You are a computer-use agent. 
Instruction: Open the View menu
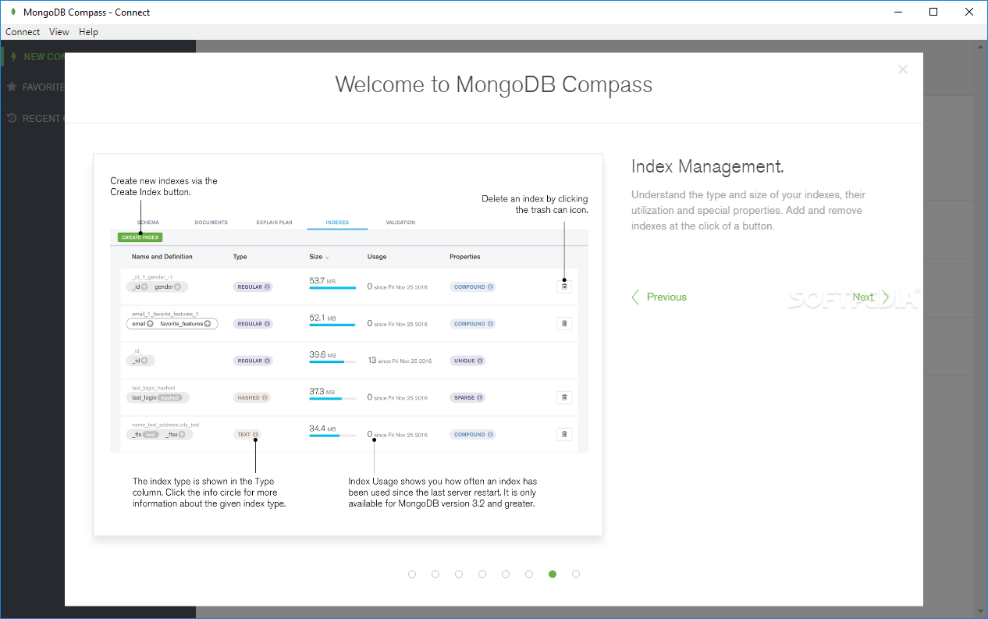[x=59, y=32]
